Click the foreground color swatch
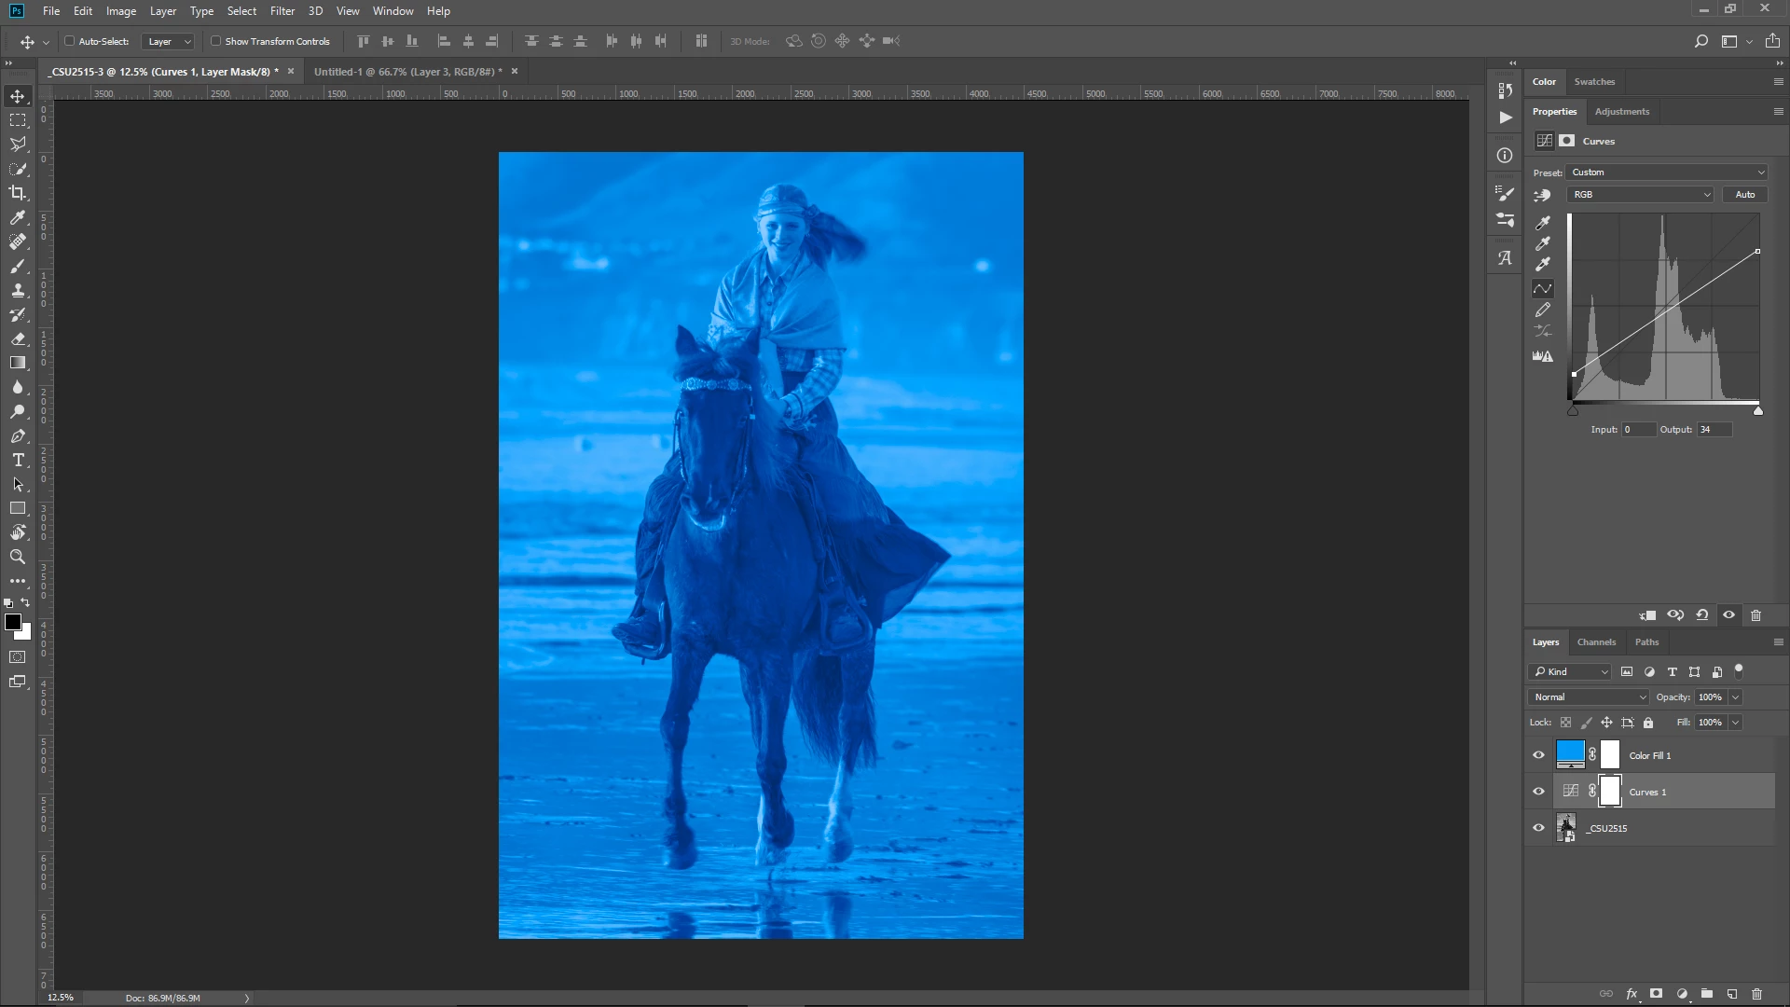The height and width of the screenshot is (1007, 1790). click(12, 622)
